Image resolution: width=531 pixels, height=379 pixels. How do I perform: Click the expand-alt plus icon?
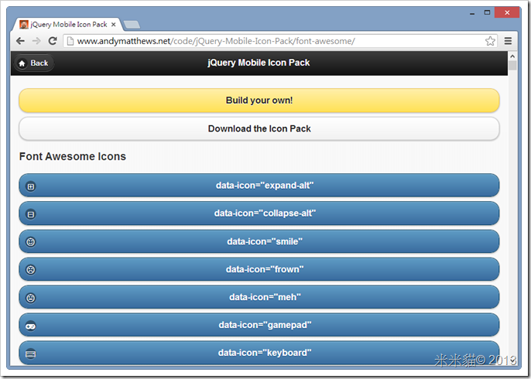31,186
